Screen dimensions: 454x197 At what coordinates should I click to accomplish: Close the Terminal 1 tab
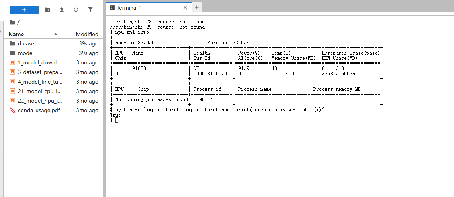(x=185, y=8)
